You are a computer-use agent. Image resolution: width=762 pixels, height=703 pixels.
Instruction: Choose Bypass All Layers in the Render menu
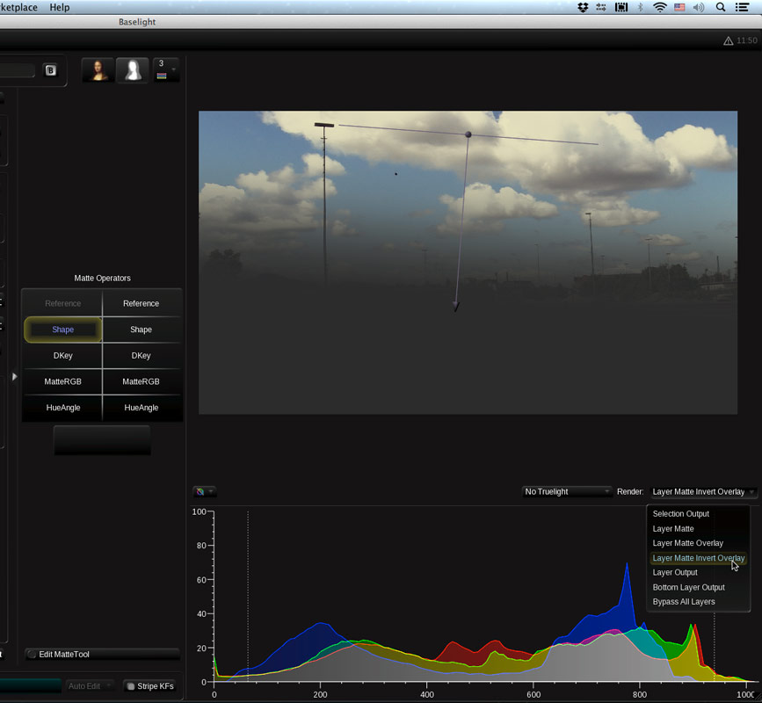click(x=683, y=602)
